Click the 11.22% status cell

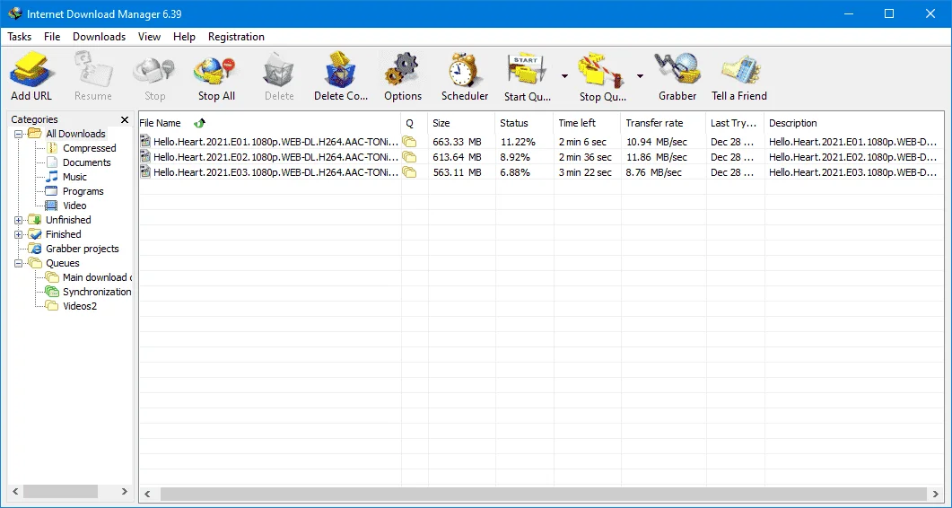518,142
